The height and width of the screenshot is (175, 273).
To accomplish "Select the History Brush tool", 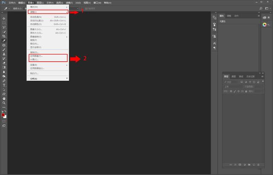I will 4,59.
